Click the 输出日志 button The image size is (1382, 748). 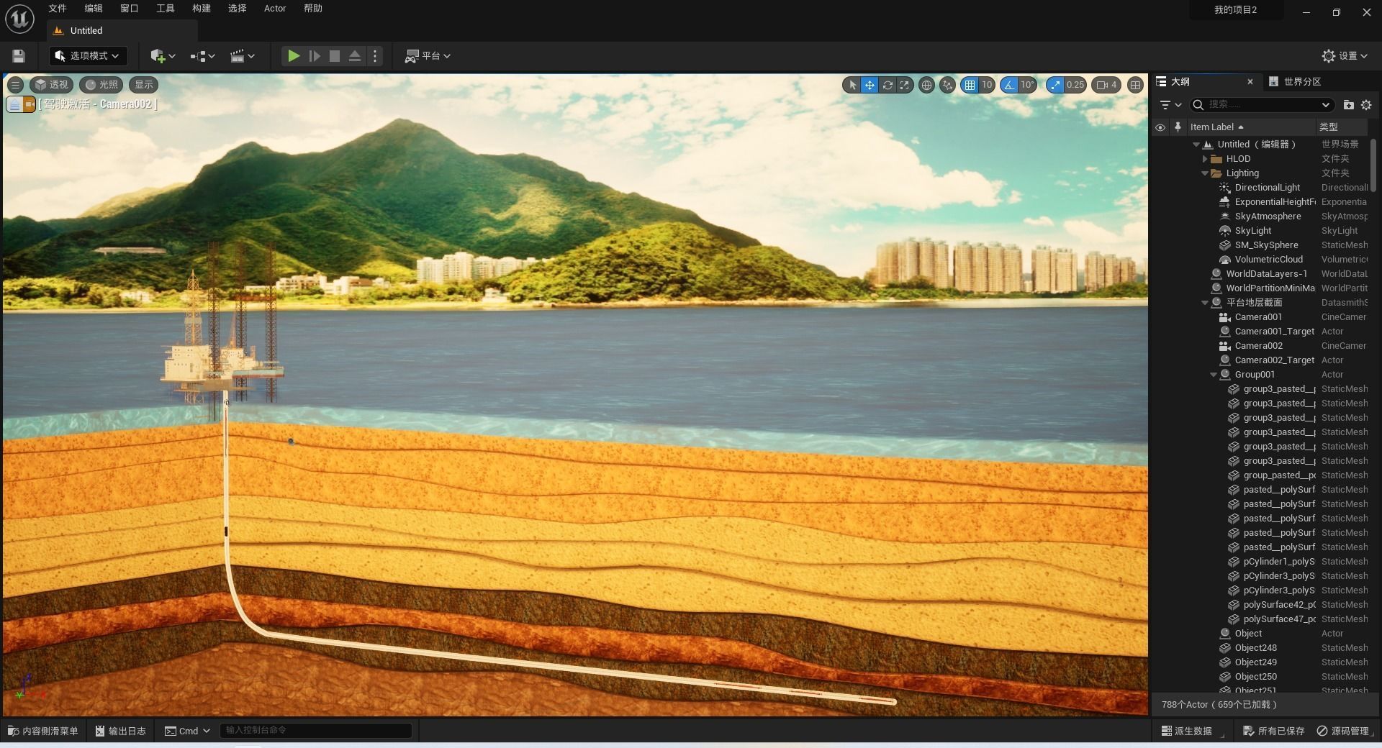120,731
